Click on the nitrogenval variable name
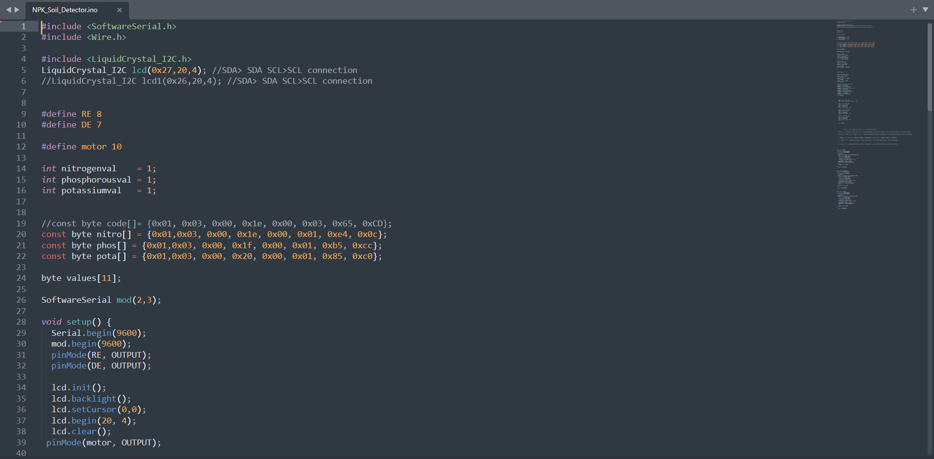The height and width of the screenshot is (459, 934). [89, 168]
